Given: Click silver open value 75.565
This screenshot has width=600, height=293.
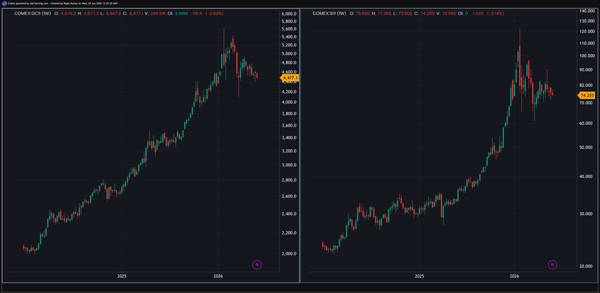Looking at the screenshot, I should [x=362, y=13].
